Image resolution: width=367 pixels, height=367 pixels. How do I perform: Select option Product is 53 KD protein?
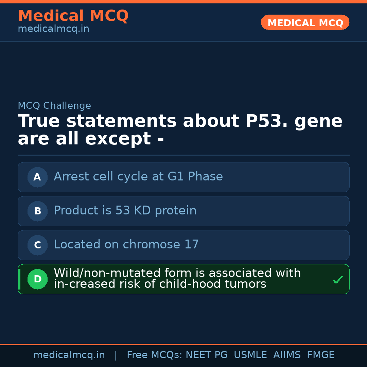point(125,211)
